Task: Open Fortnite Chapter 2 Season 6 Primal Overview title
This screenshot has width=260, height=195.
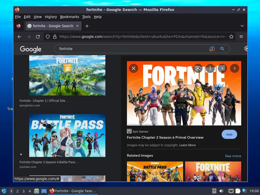Action: click(x=165, y=137)
